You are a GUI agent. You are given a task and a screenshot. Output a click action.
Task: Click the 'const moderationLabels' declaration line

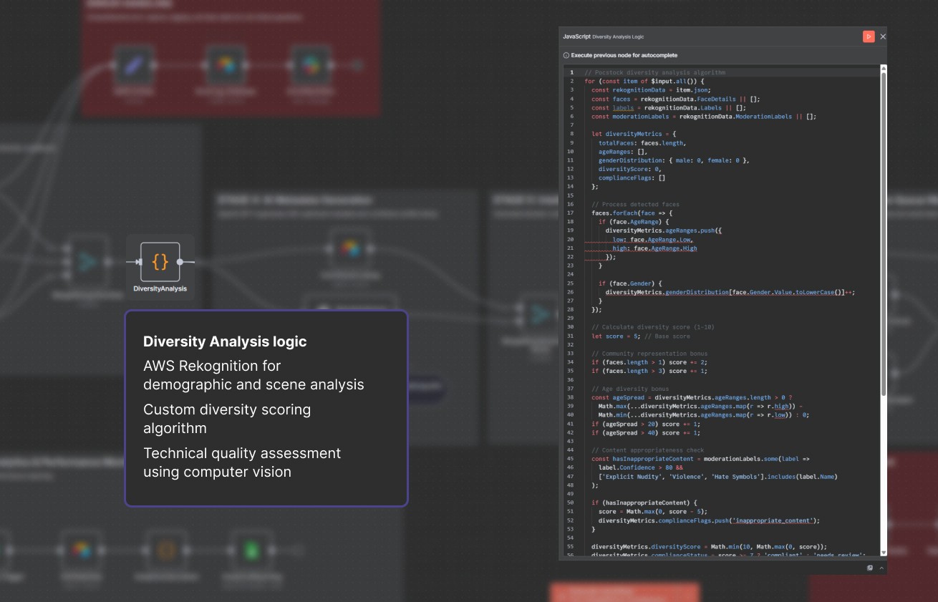coord(704,116)
